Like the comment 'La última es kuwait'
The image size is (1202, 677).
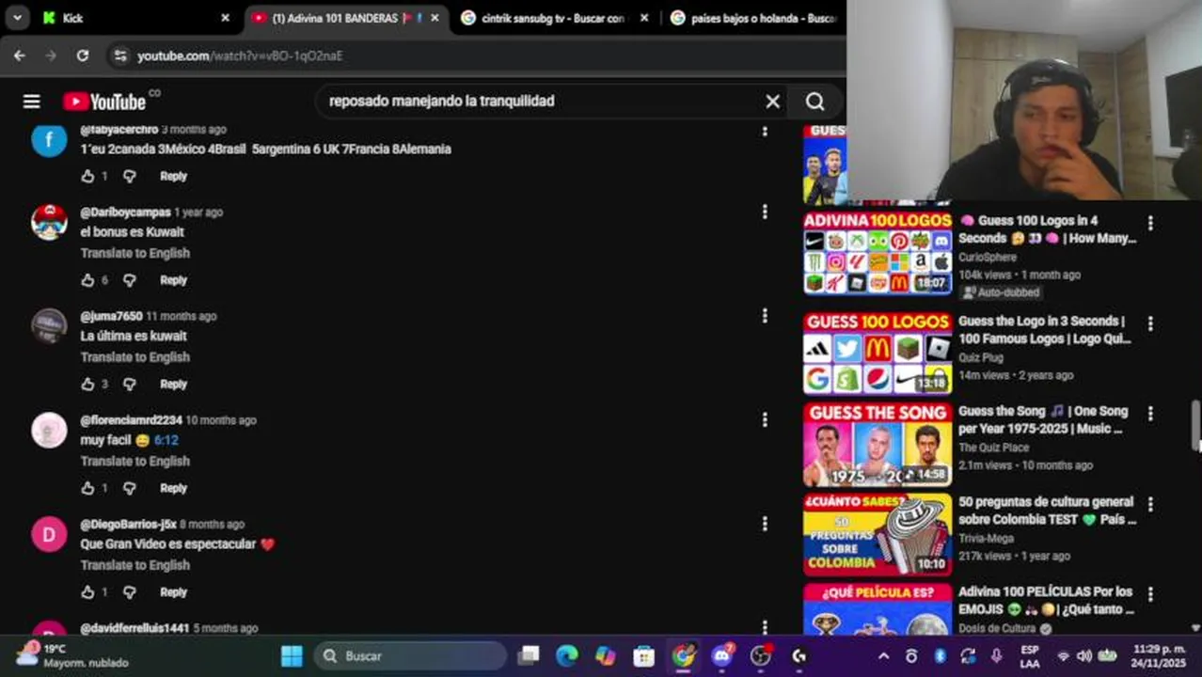click(x=87, y=384)
